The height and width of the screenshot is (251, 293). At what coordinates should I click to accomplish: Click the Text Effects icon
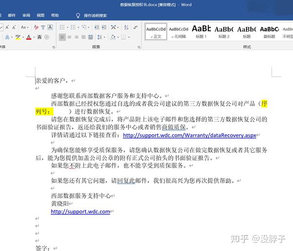coord(7,37)
